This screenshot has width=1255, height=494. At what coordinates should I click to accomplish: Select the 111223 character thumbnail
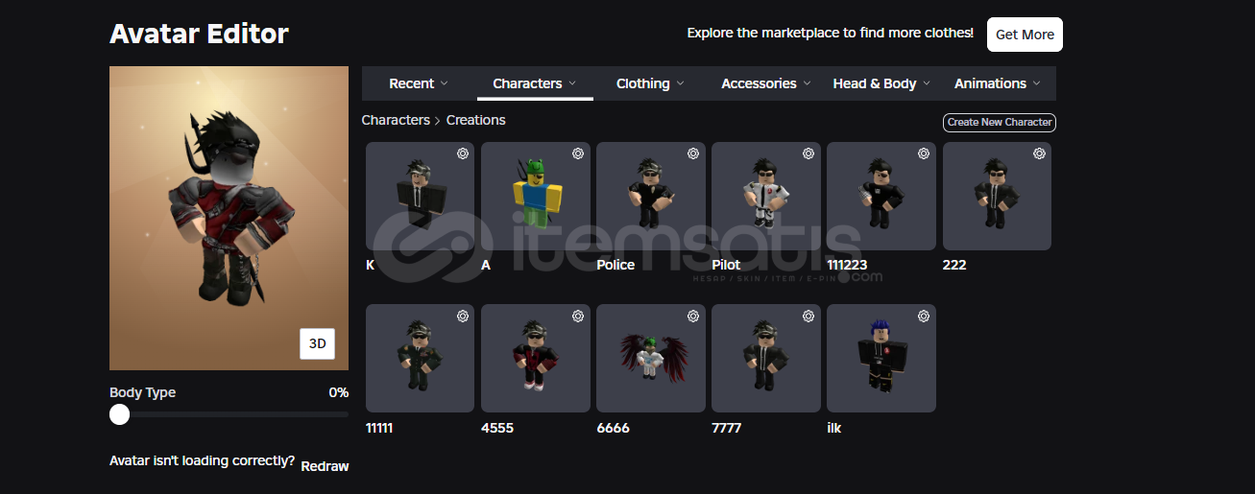(881, 197)
